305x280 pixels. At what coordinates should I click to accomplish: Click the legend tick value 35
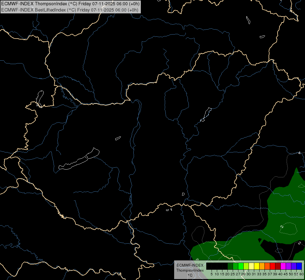pos(264,274)
